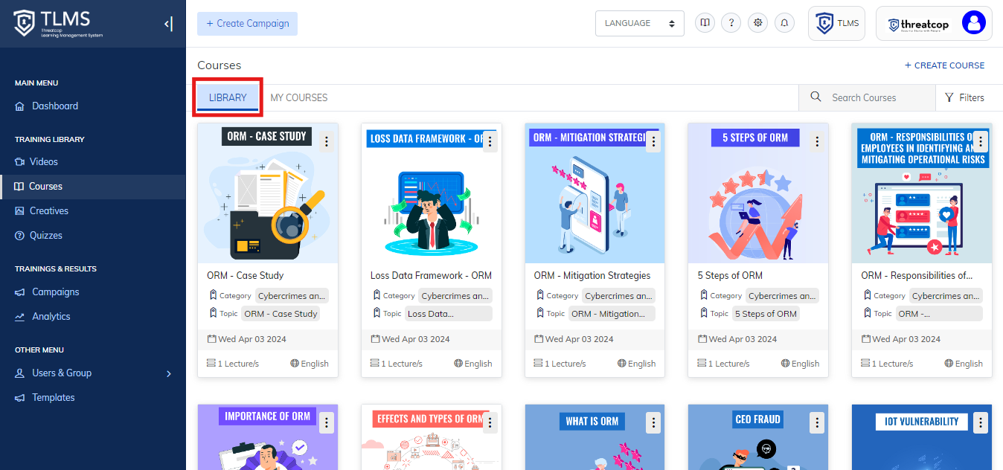Click Loss Data... topic tag

click(448, 314)
